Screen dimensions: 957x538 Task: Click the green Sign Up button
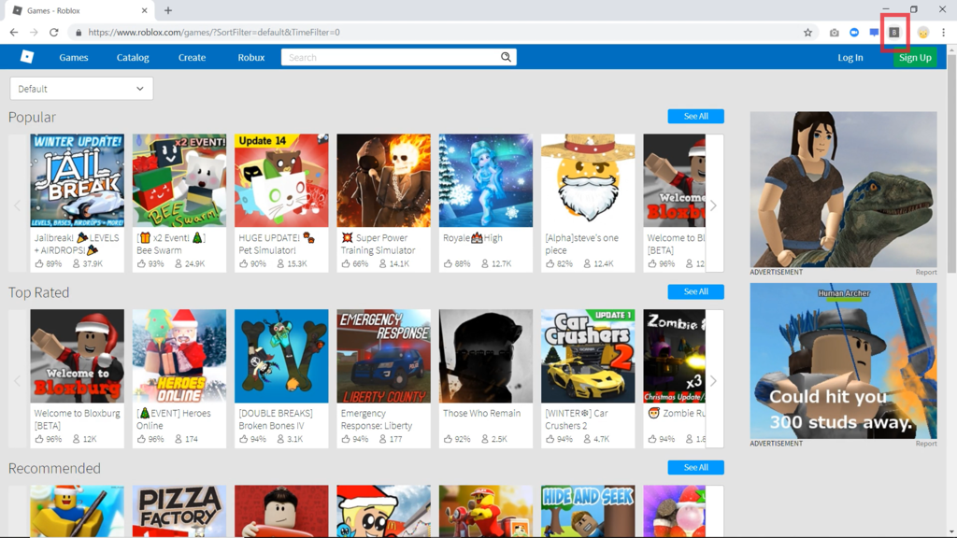coord(915,57)
